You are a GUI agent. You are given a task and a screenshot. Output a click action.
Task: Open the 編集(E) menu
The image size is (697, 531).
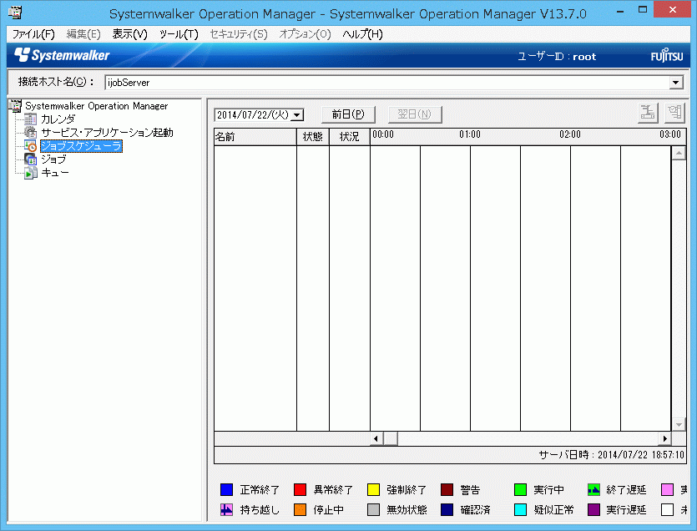(x=83, y=34)
